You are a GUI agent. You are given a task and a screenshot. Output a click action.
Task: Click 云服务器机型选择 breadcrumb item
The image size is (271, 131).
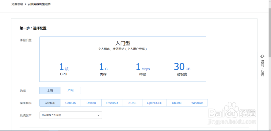[x=39, y=4]
